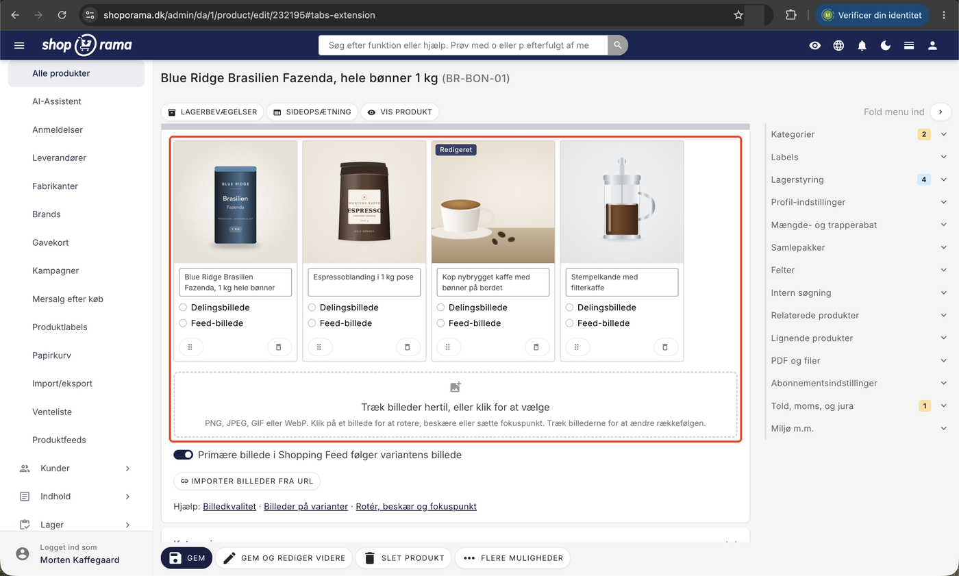Toggle dark mode moon icon
959x576 pixels.
click(886, 45)
